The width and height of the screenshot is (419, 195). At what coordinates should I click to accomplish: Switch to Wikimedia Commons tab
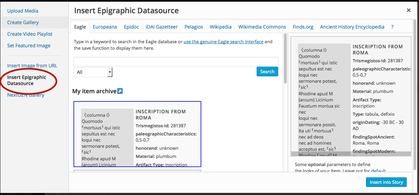(262, 27)
